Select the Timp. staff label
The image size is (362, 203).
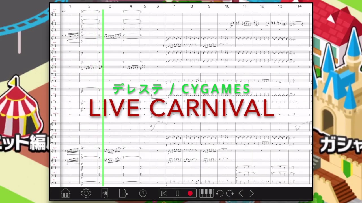tap(54, 86)
